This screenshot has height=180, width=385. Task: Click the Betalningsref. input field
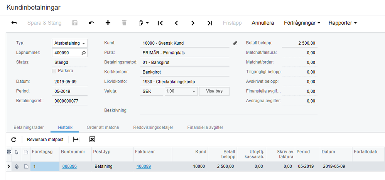pos(70,101)
